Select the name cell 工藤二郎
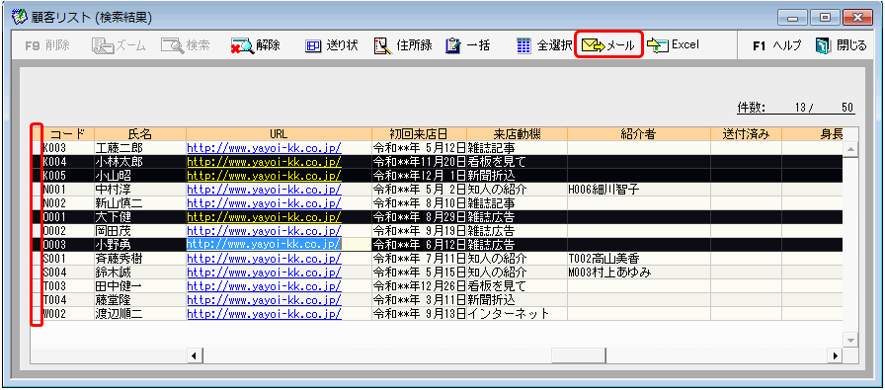Screen dimensions: 885x390 140,148
